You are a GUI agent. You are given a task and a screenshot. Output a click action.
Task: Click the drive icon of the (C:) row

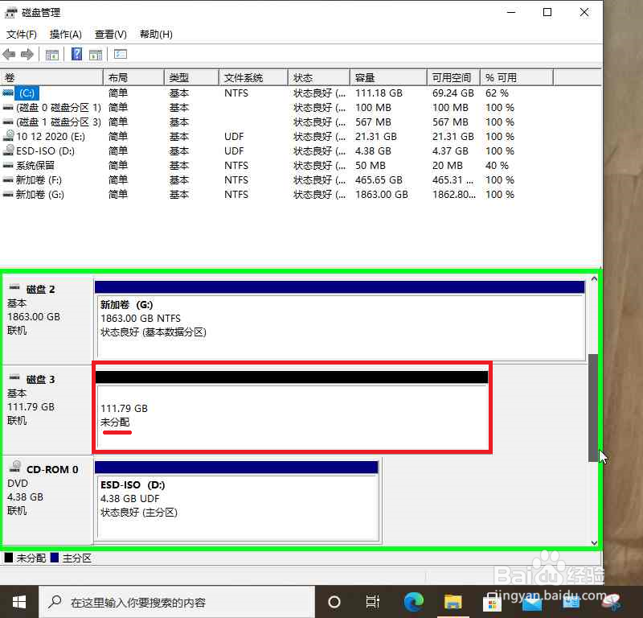coord(8,93)
